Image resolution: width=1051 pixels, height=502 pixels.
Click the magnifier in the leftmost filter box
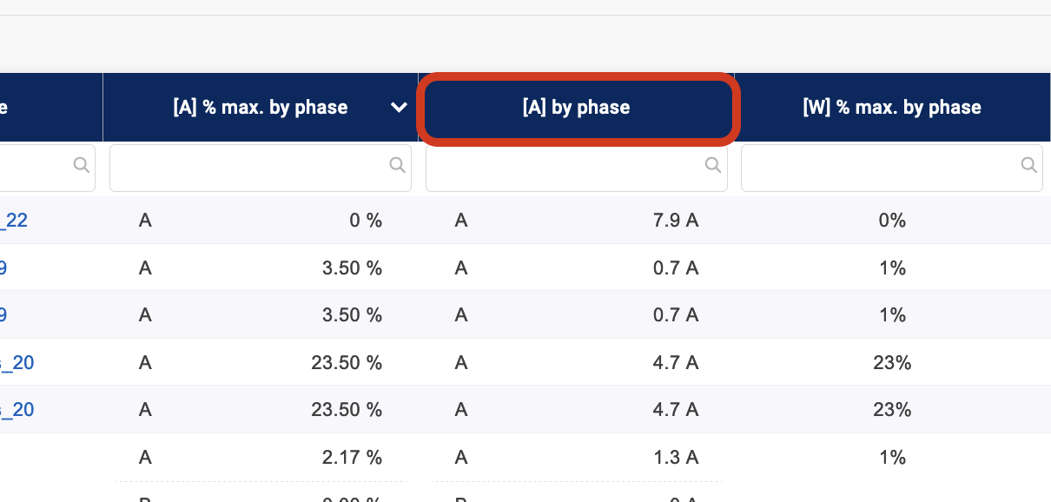coord(82,165)
